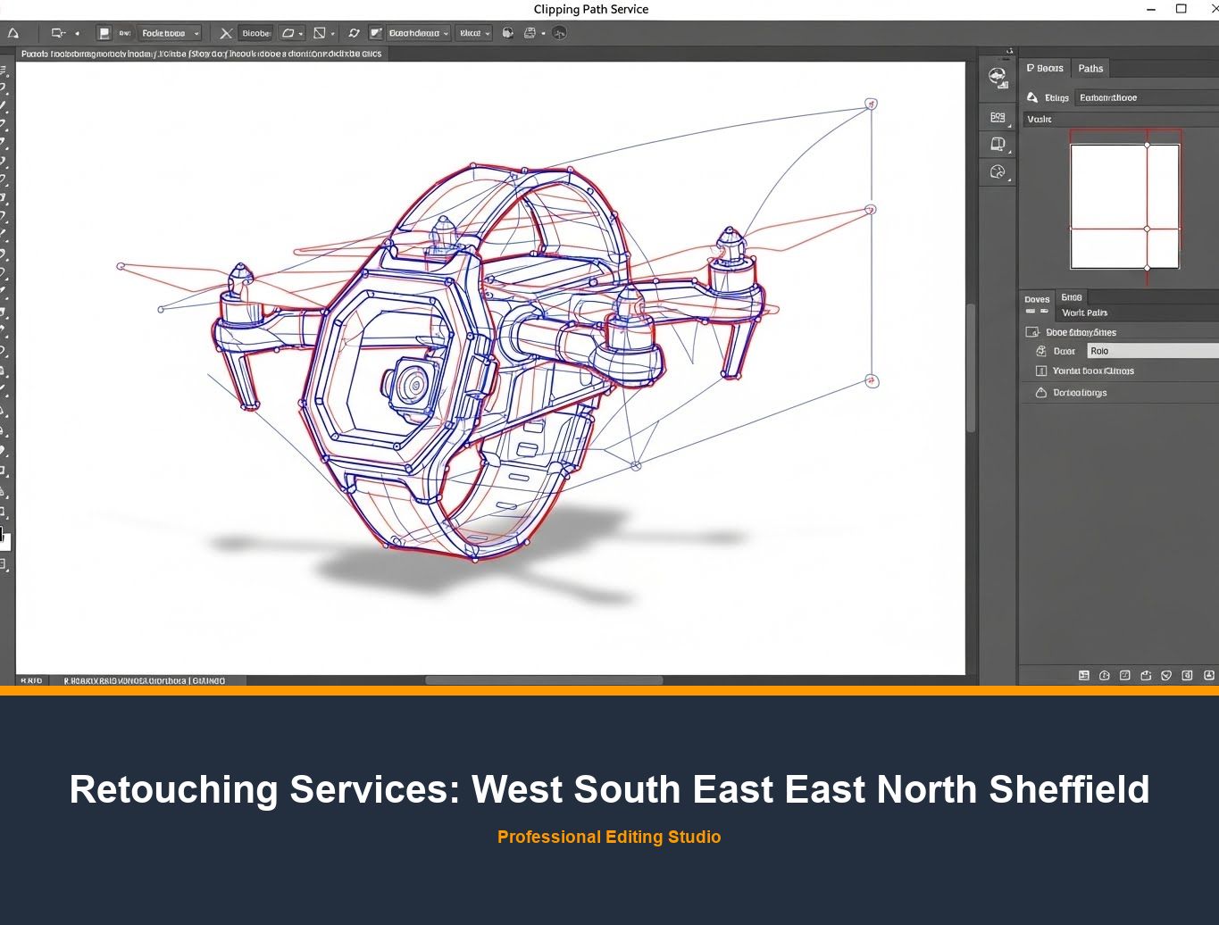Click the X icon in options bar
Screen dimensions: 1219x925
tap(226, 33)
